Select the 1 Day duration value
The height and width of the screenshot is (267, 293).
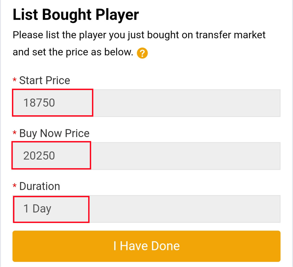(37, 209)
